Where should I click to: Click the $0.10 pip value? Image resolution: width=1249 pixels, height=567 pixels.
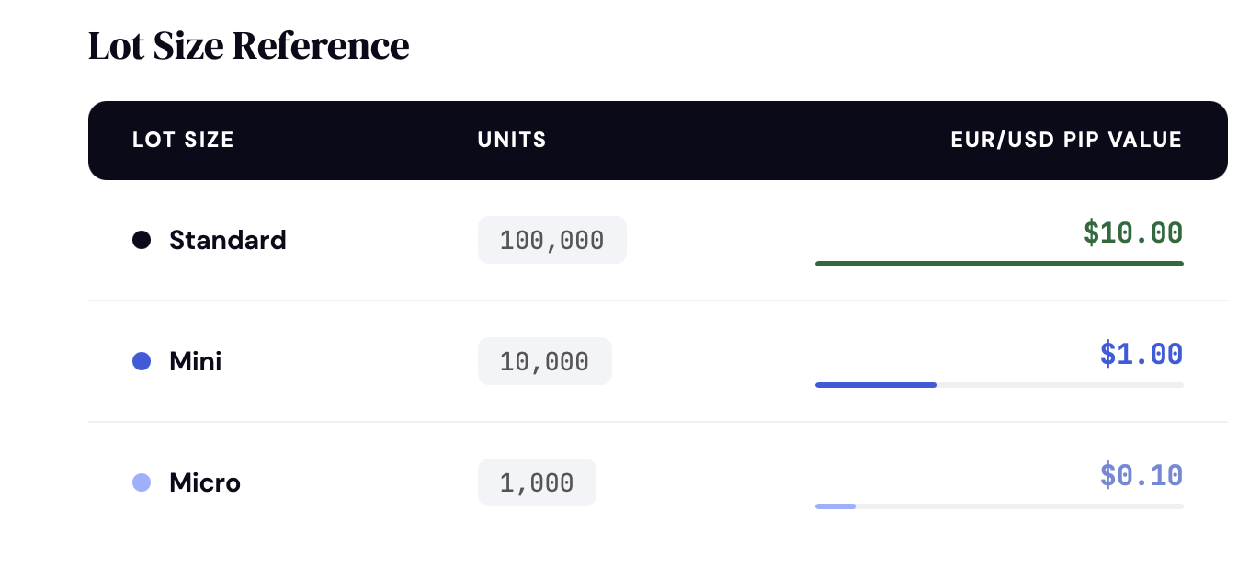pos(1141,475)
